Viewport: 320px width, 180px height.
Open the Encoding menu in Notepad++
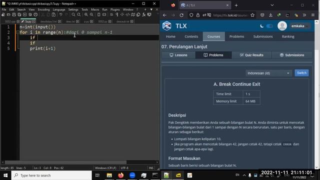(x=43, y=9)
